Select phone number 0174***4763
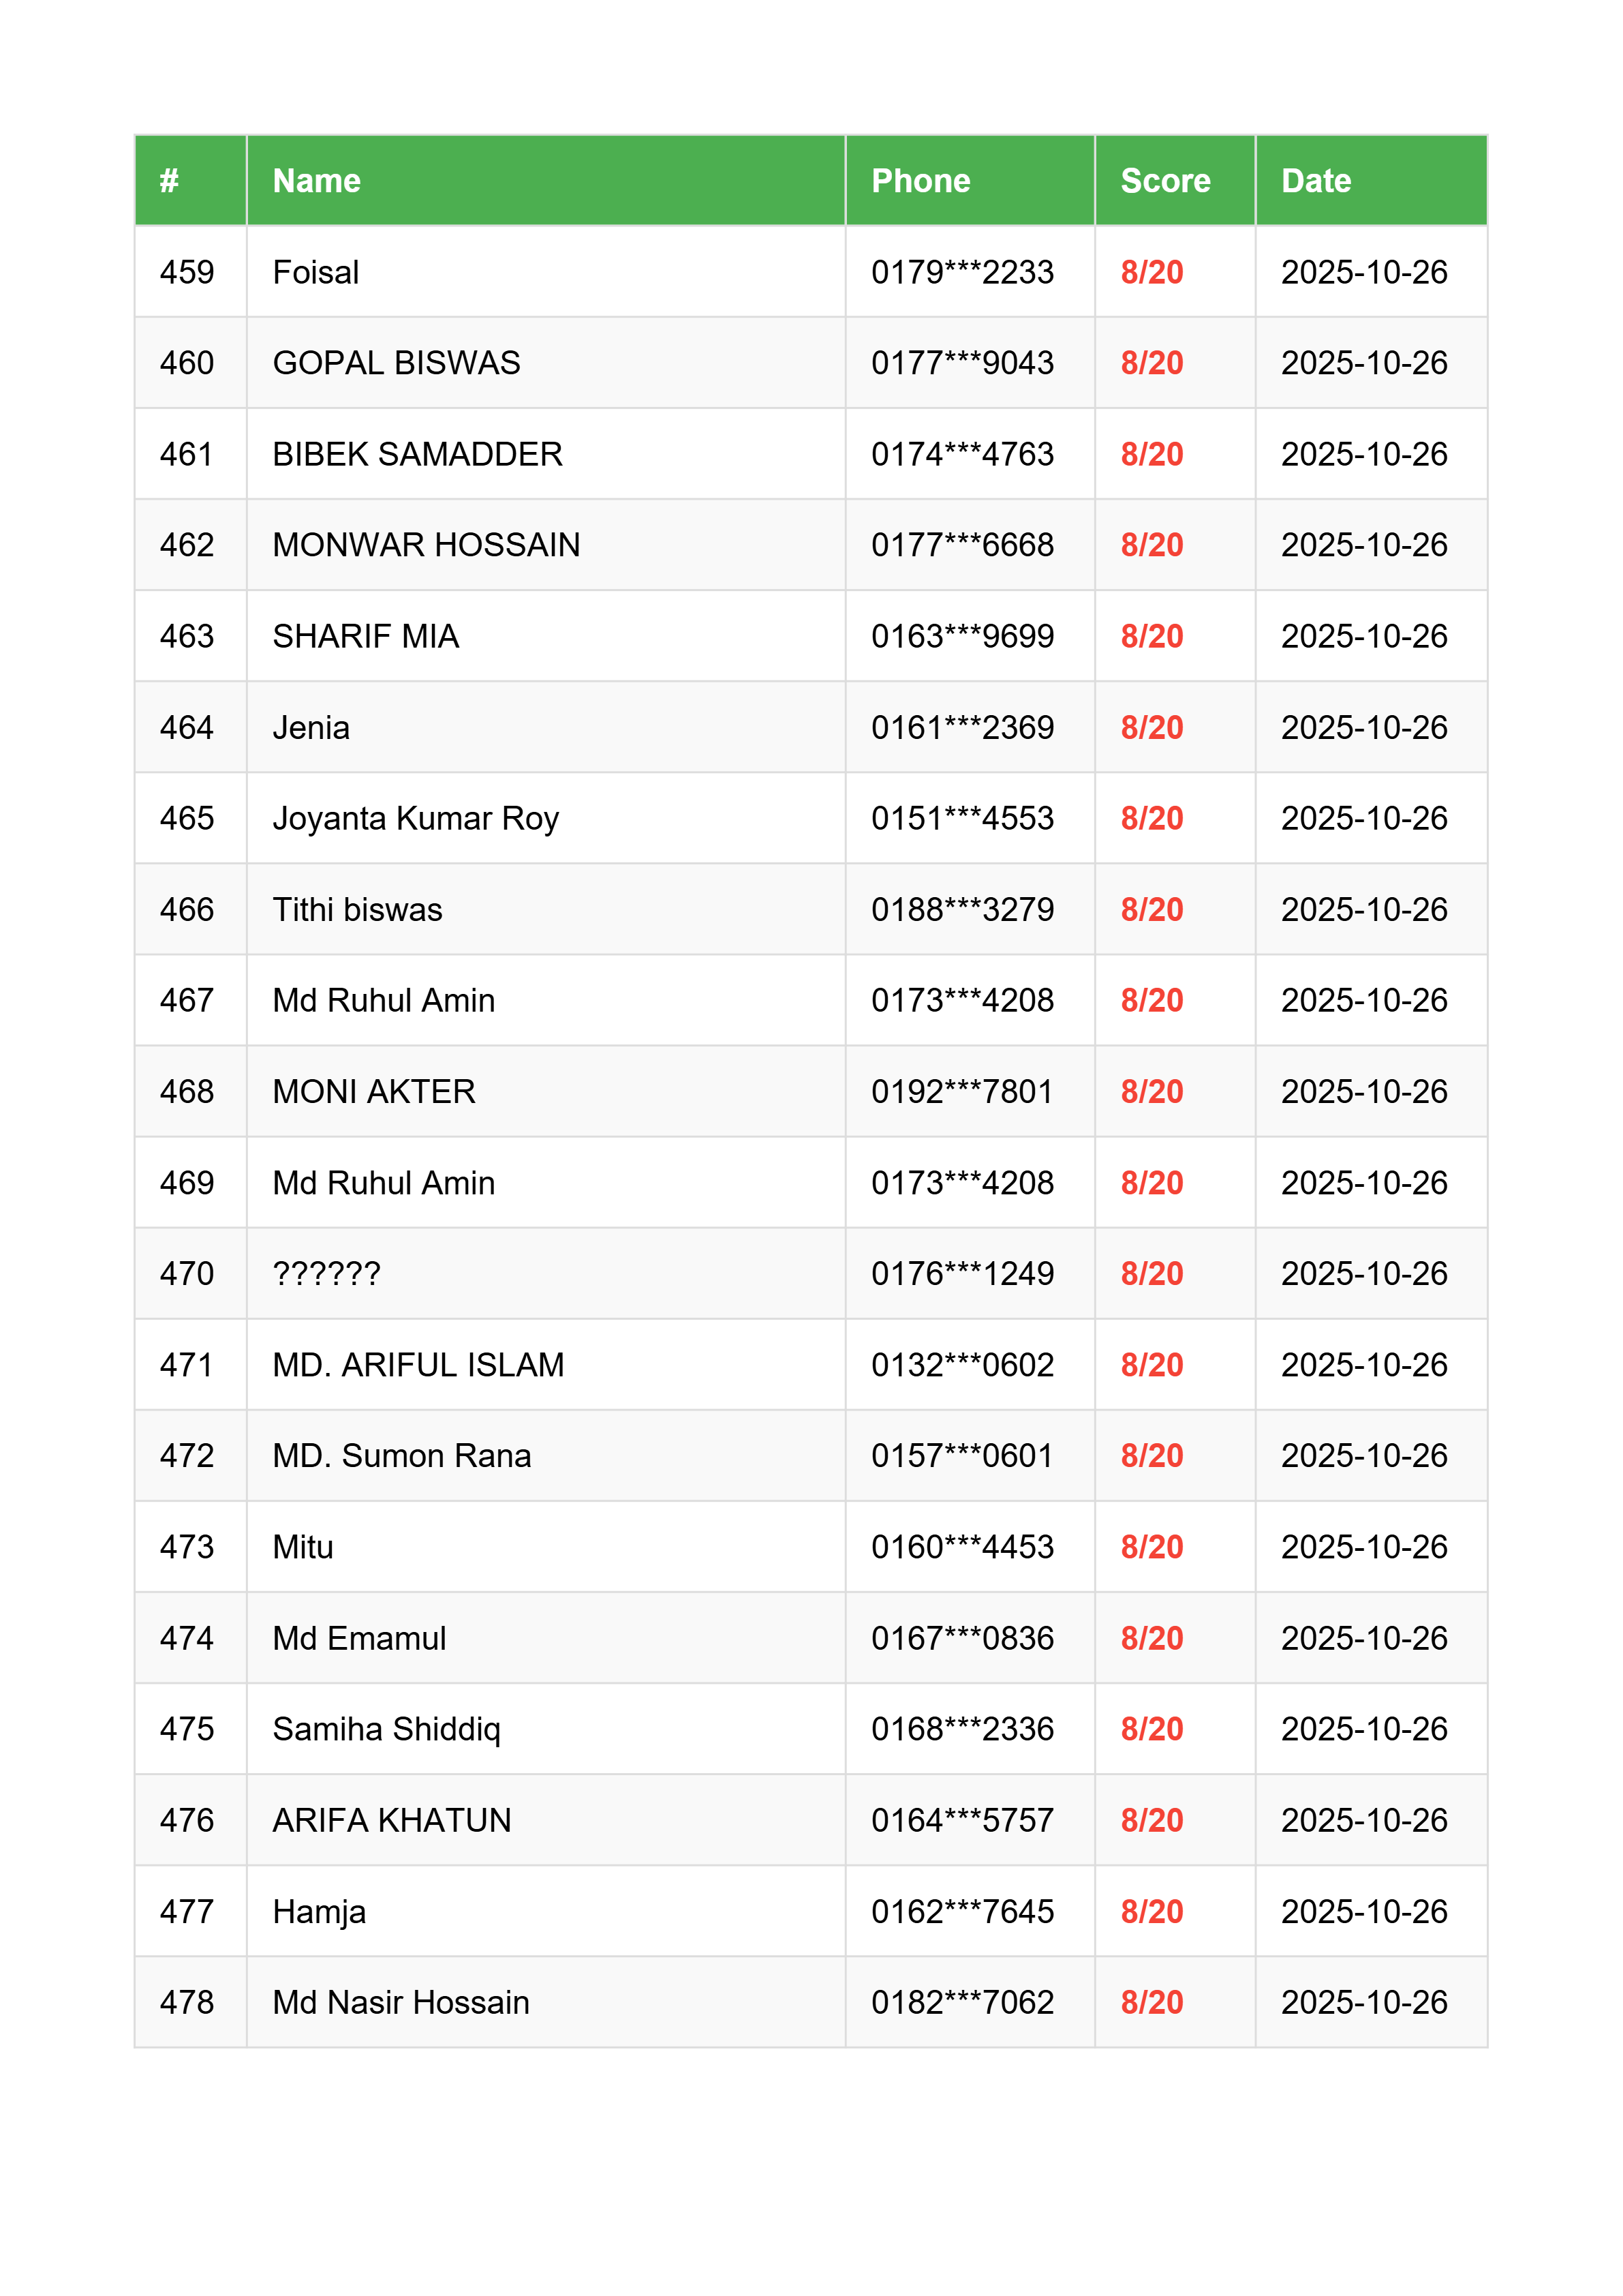 pyautogui.click(x=961, y=454)
